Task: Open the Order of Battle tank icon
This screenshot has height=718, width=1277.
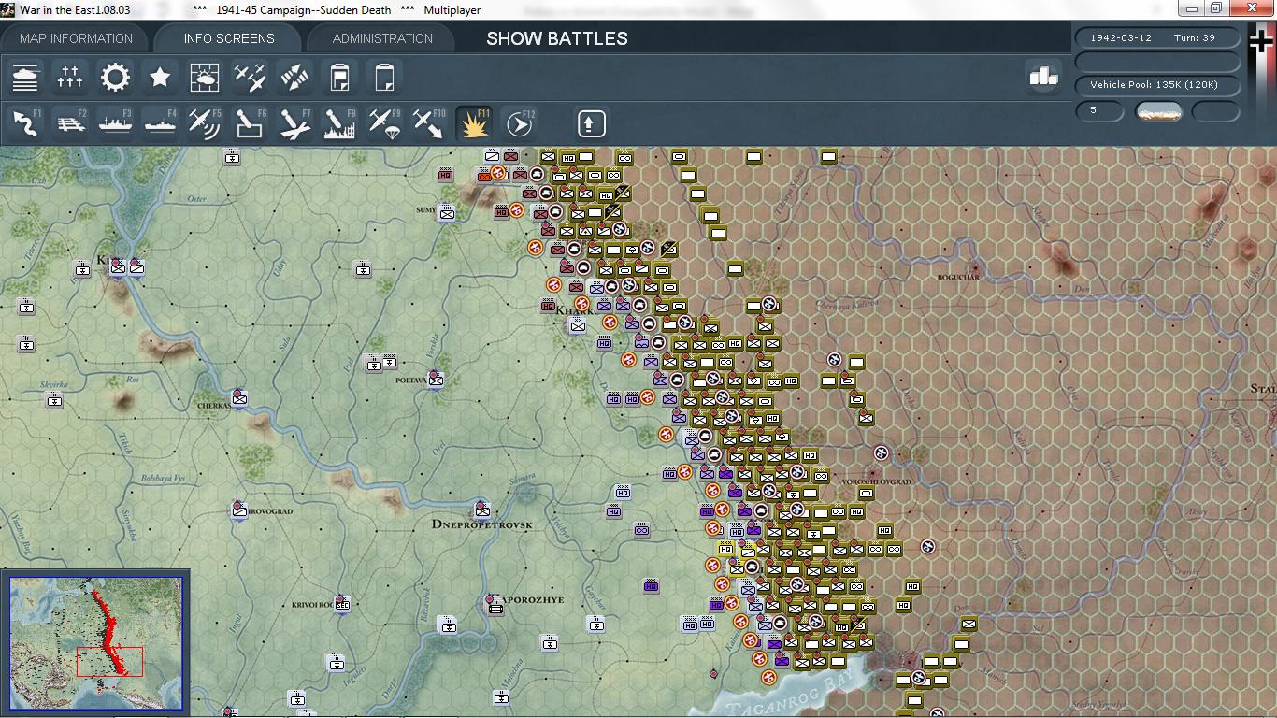Action: coord(25,77)
